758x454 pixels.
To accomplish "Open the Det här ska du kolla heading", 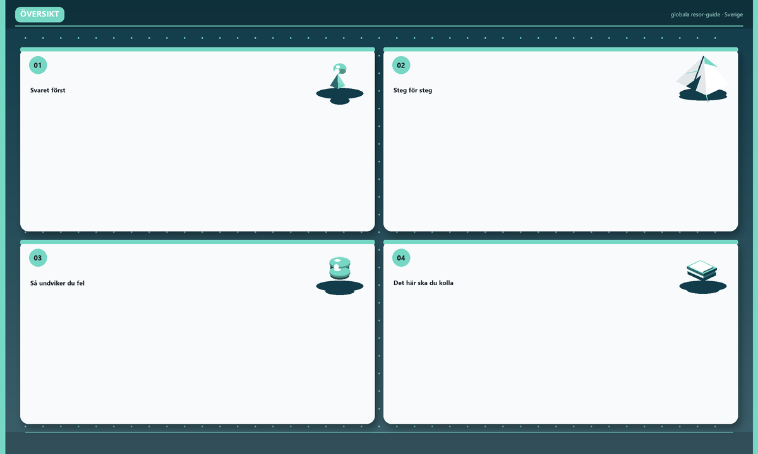I will tap(423, 283).
